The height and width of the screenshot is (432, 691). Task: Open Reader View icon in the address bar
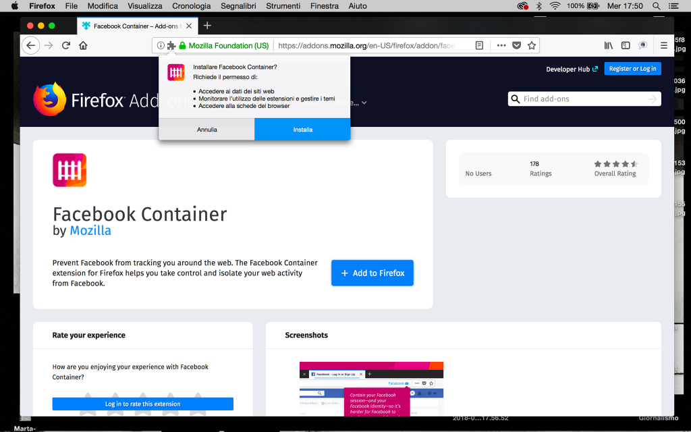(479, 45)
